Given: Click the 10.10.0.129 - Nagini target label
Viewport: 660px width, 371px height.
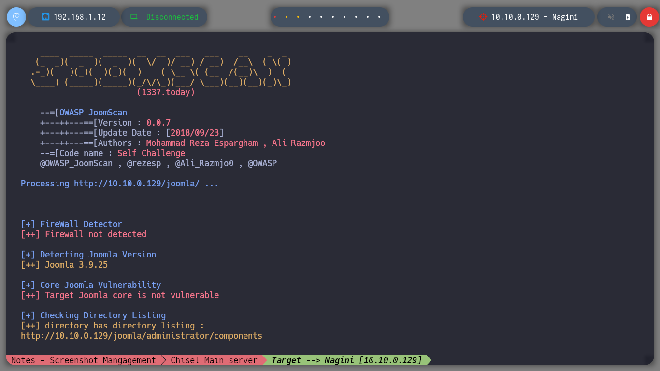Looking at the screenshot, I should [534, 17].
